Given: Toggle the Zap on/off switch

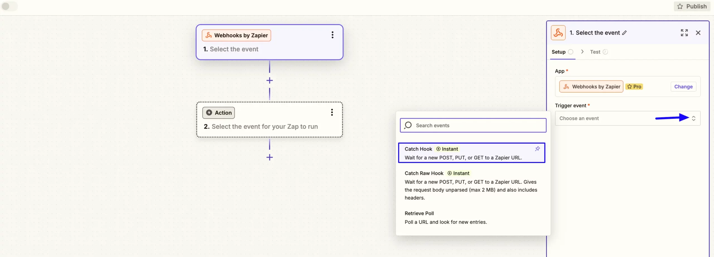Looking at the screenshot, I should point(9,6).
